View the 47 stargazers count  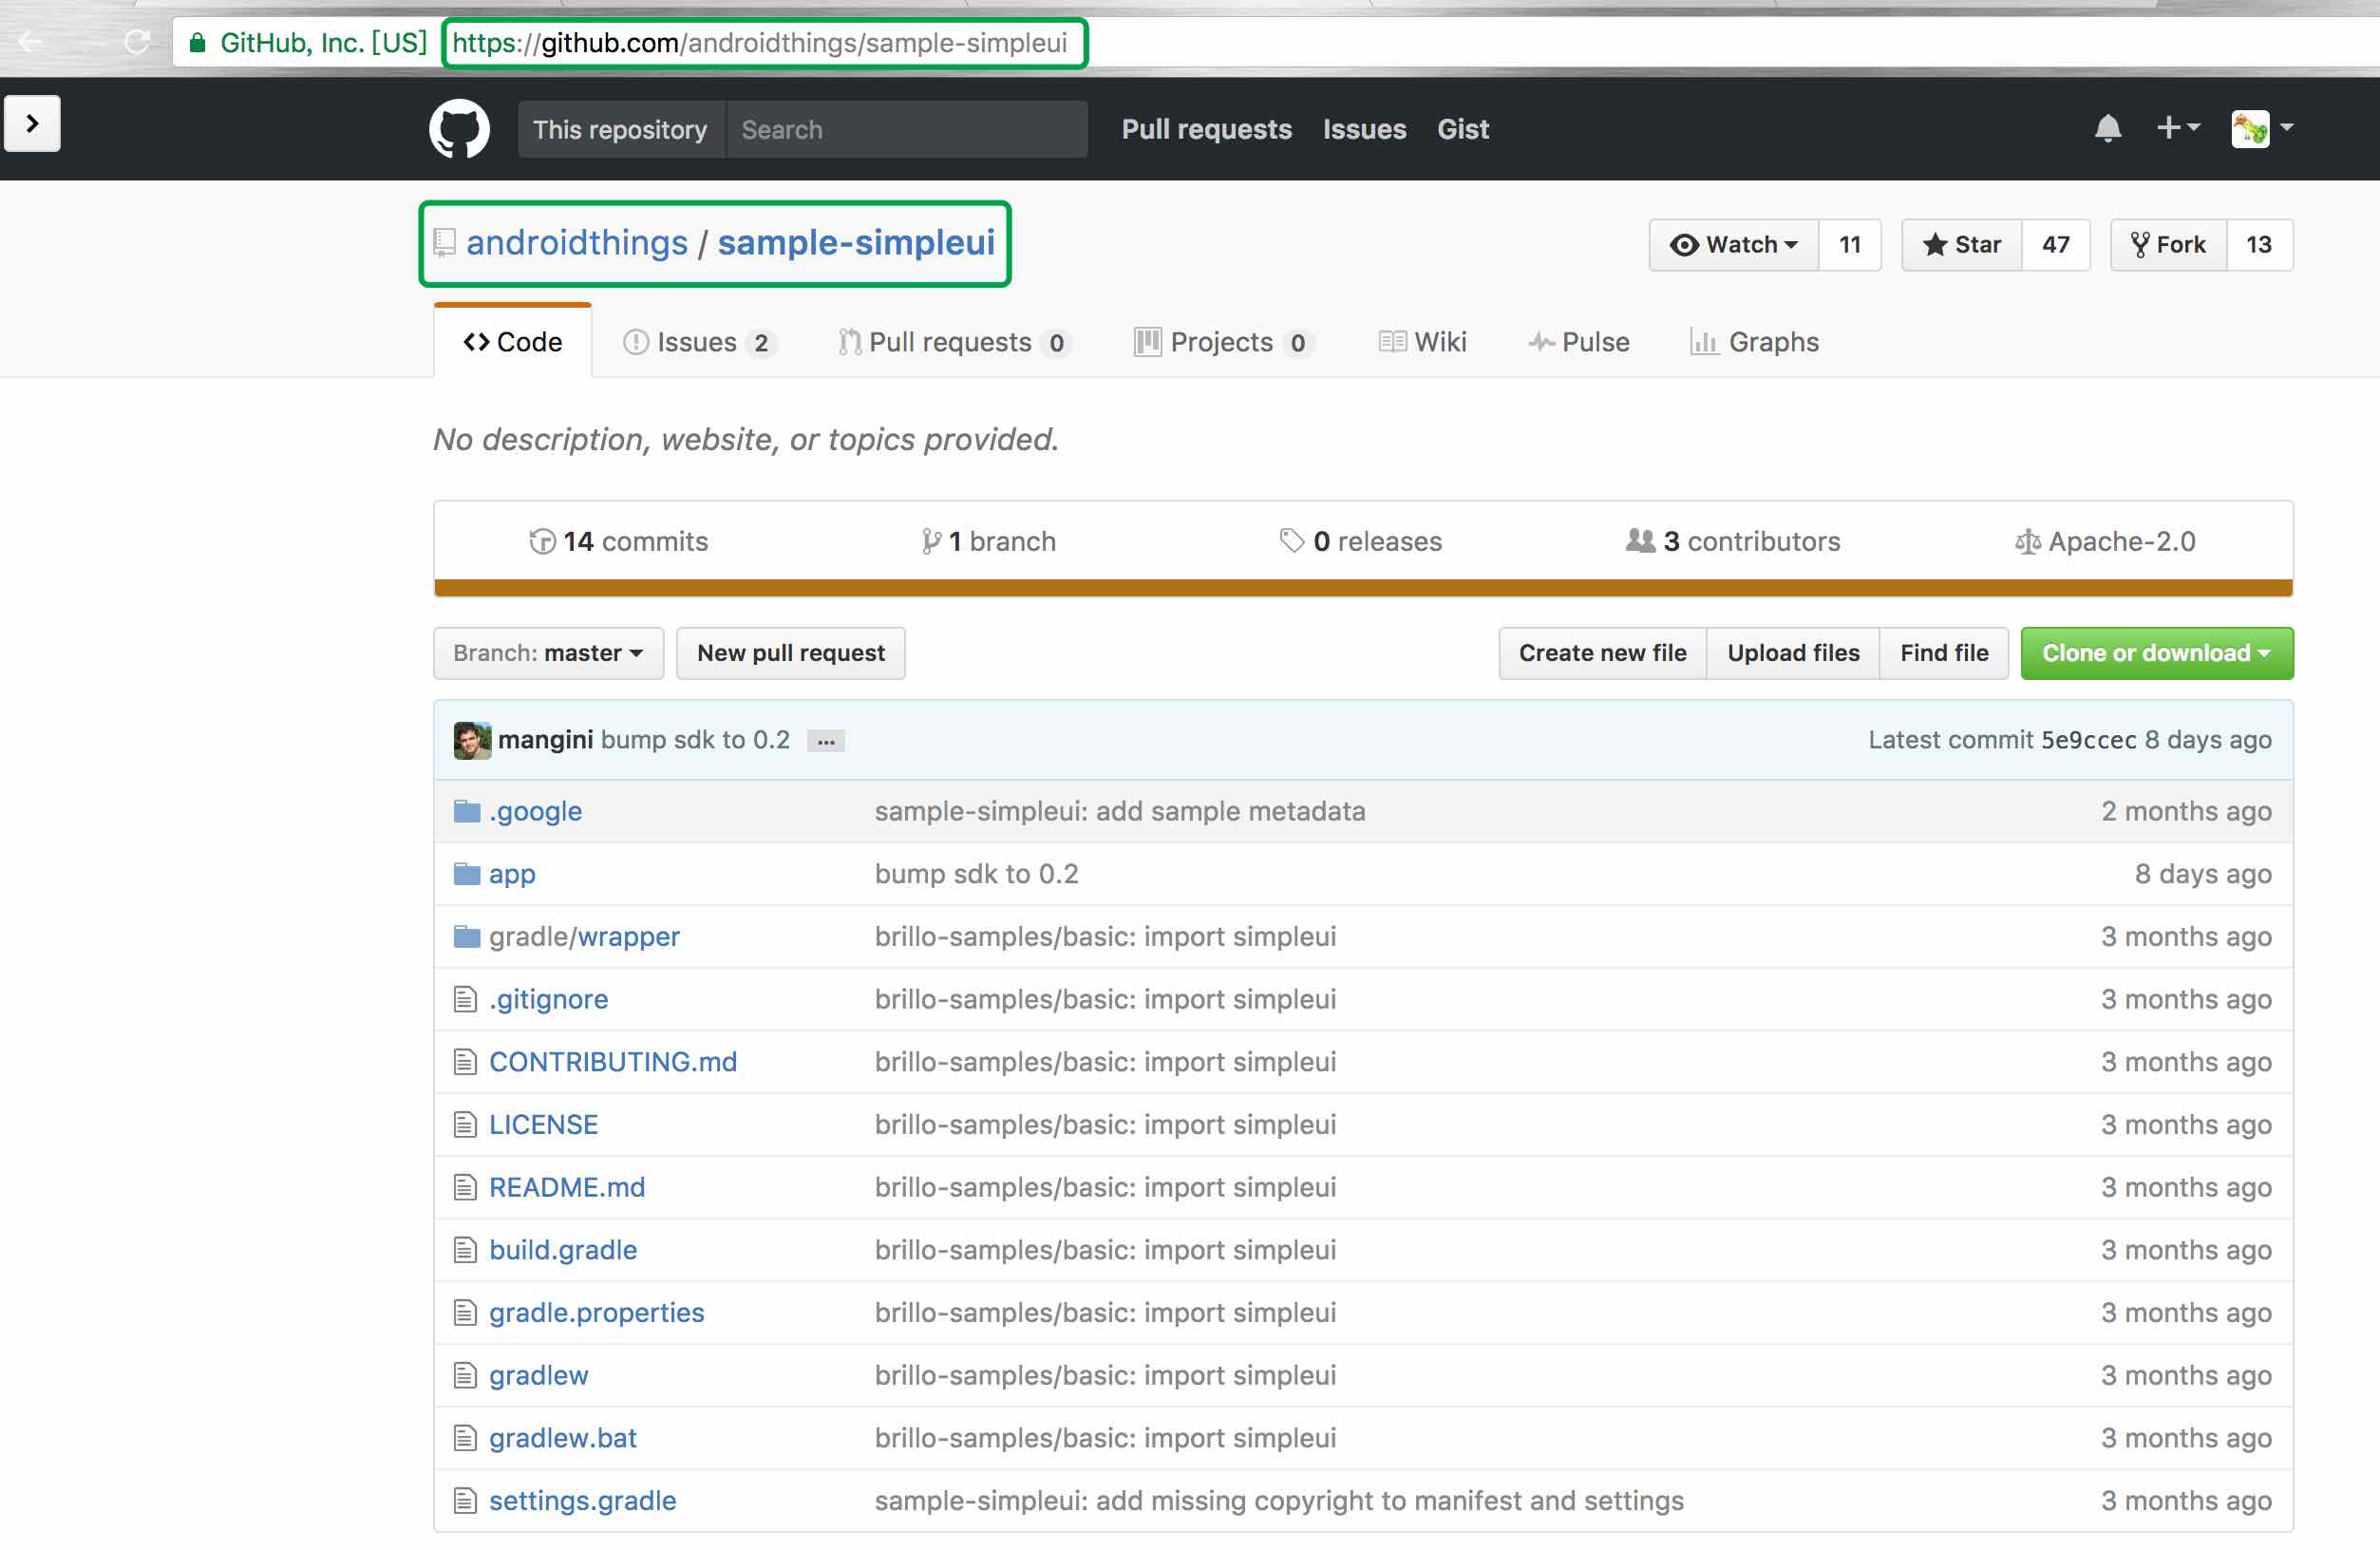[x=2055, y=245]
